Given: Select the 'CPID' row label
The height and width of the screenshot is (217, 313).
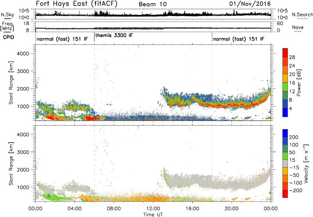Looking at the screenshot, I should (9, 37).
